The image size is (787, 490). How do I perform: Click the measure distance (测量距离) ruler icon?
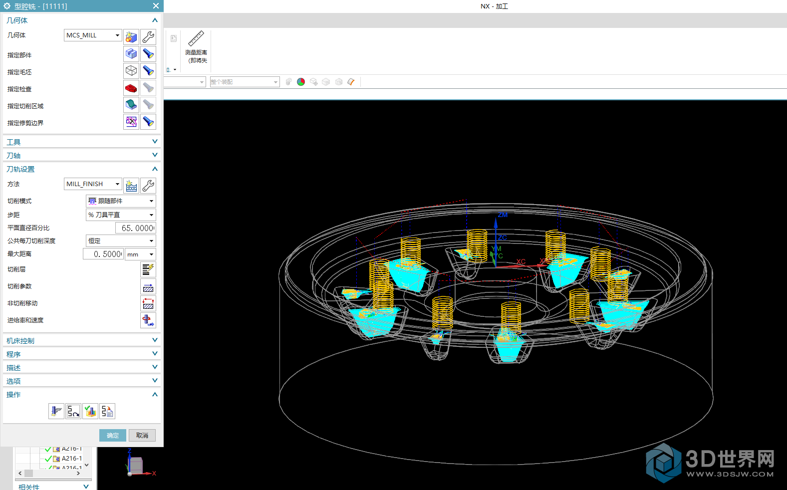coord(196,38)
